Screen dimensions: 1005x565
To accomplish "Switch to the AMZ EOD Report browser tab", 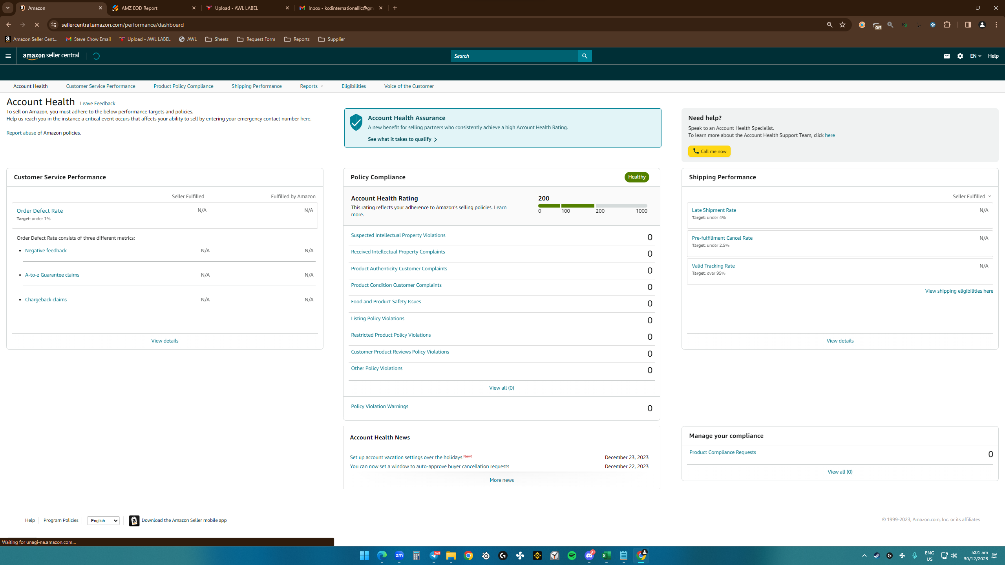I will pyautogui.click(x=153, y=8).
